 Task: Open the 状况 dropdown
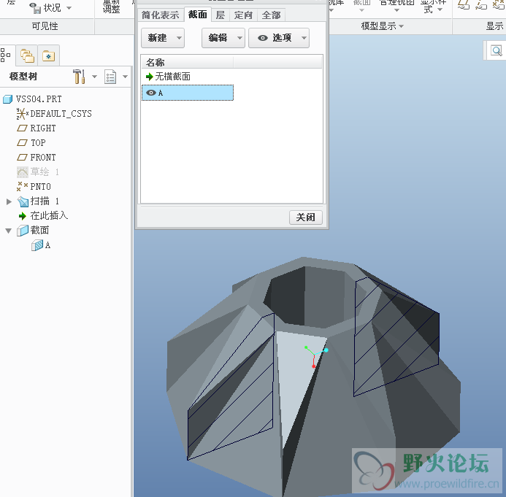[x=69, y=8]
